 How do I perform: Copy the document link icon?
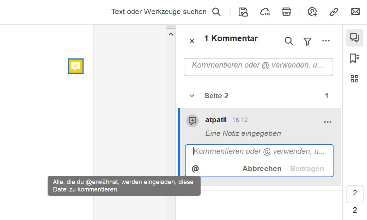click(x=333, y=12)
